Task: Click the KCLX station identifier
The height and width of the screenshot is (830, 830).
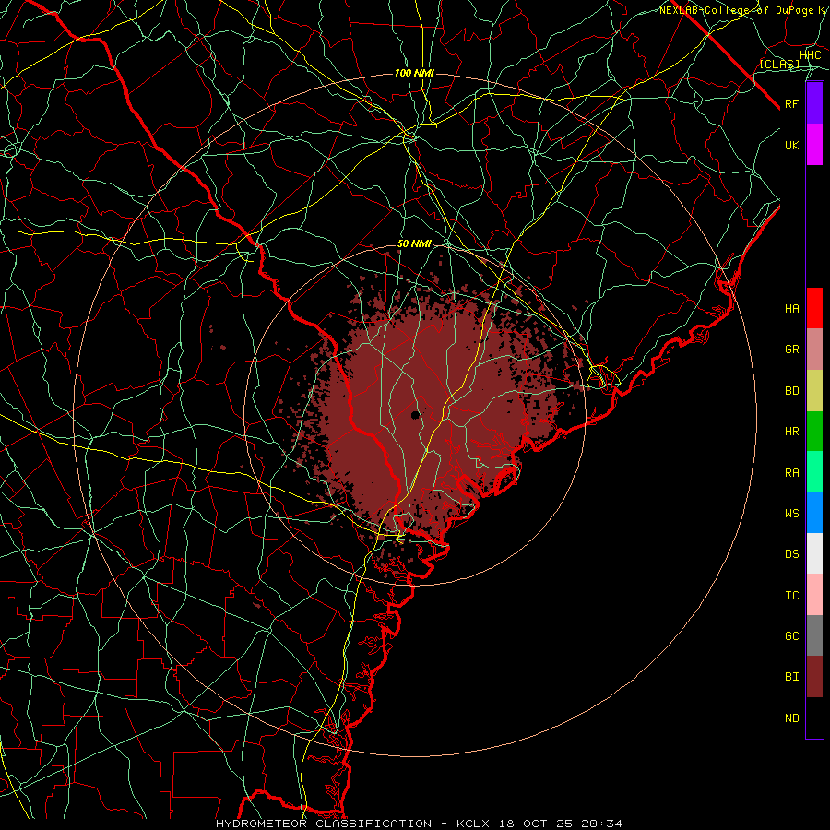Action: point(474,824)
